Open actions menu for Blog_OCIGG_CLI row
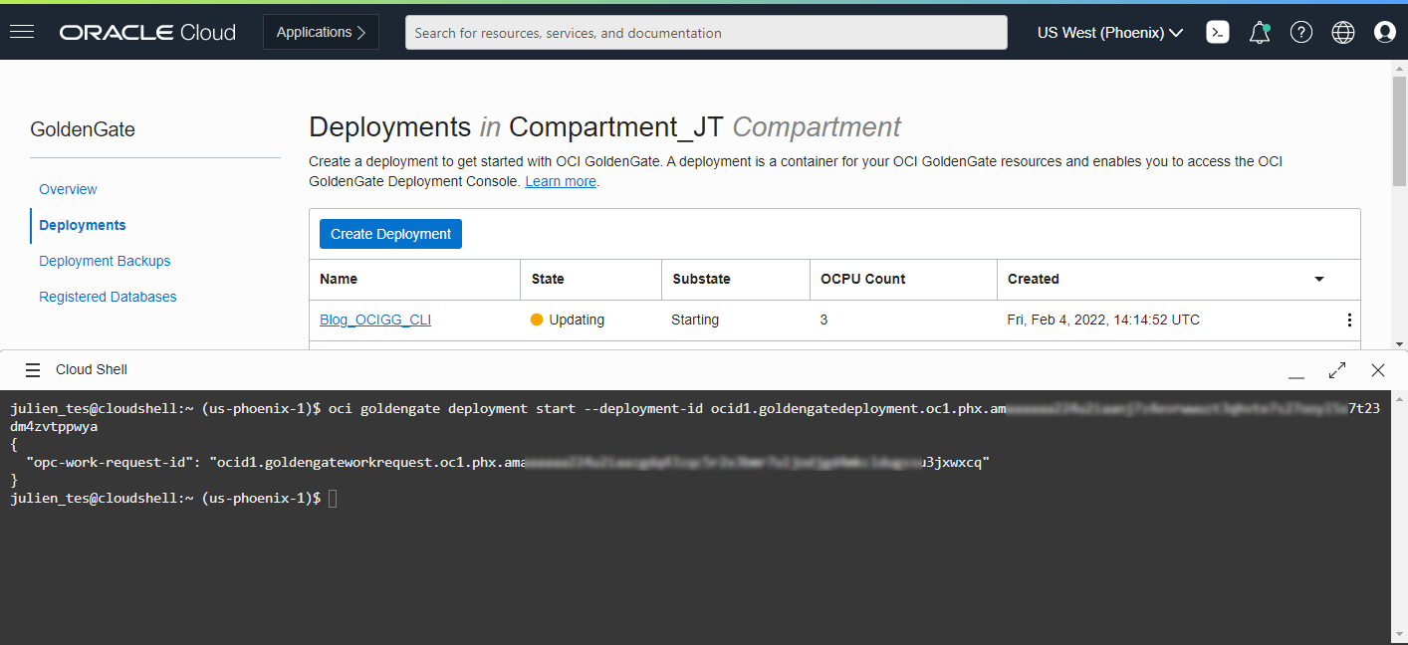This screenshot has height=645, width=1408. tap(1349, 321)
